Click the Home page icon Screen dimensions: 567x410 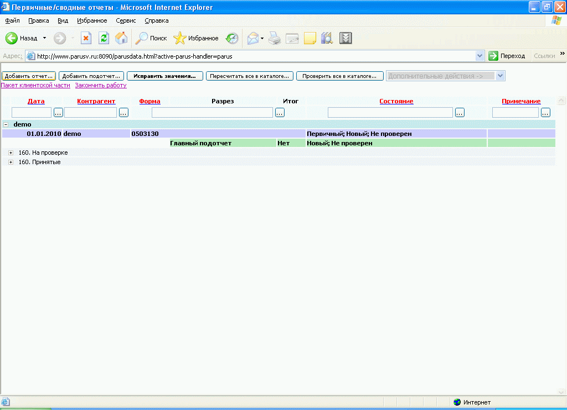[x=121, y=38]
